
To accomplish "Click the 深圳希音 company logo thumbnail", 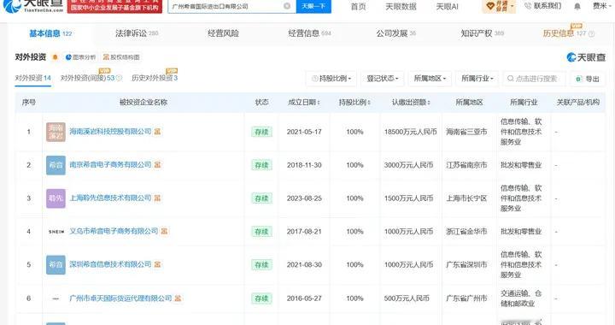I will tap(56, 265).
